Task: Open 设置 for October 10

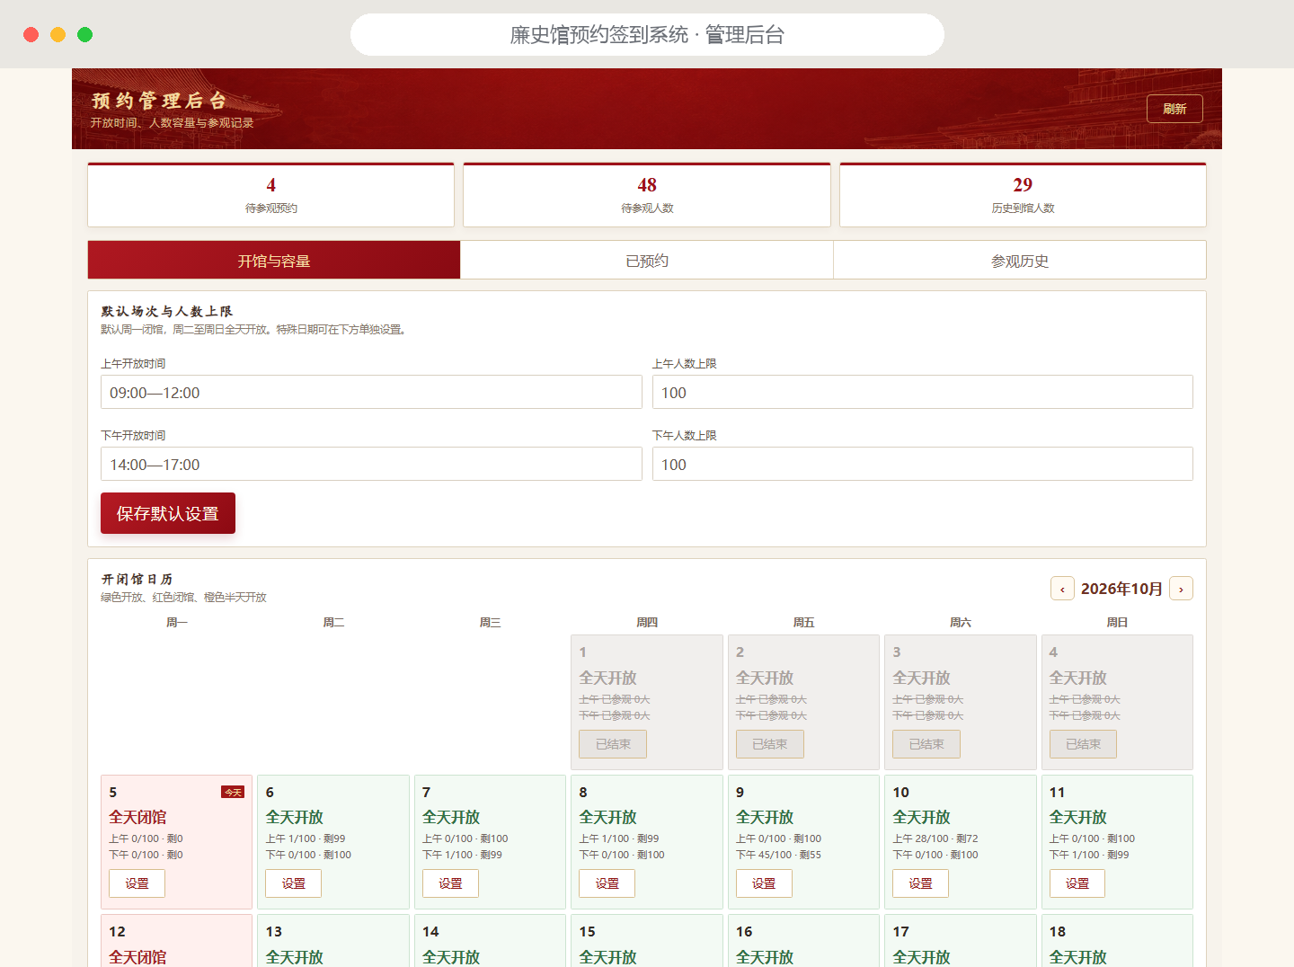Action: [920, 883]
